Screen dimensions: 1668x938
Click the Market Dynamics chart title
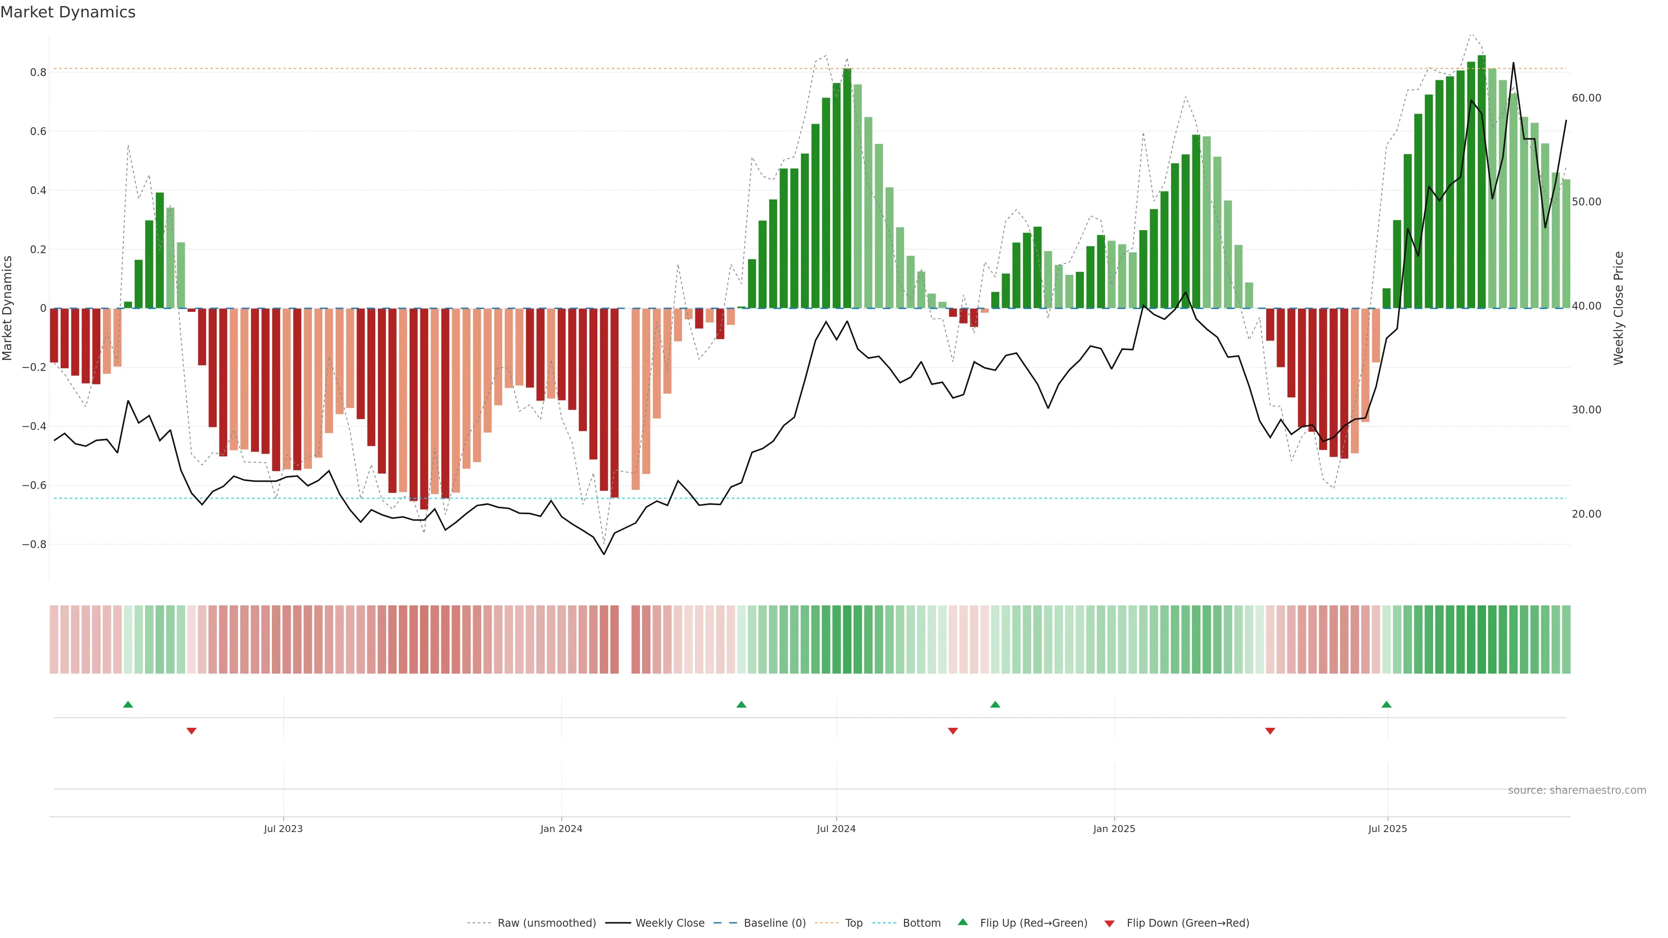click(68, 12)
